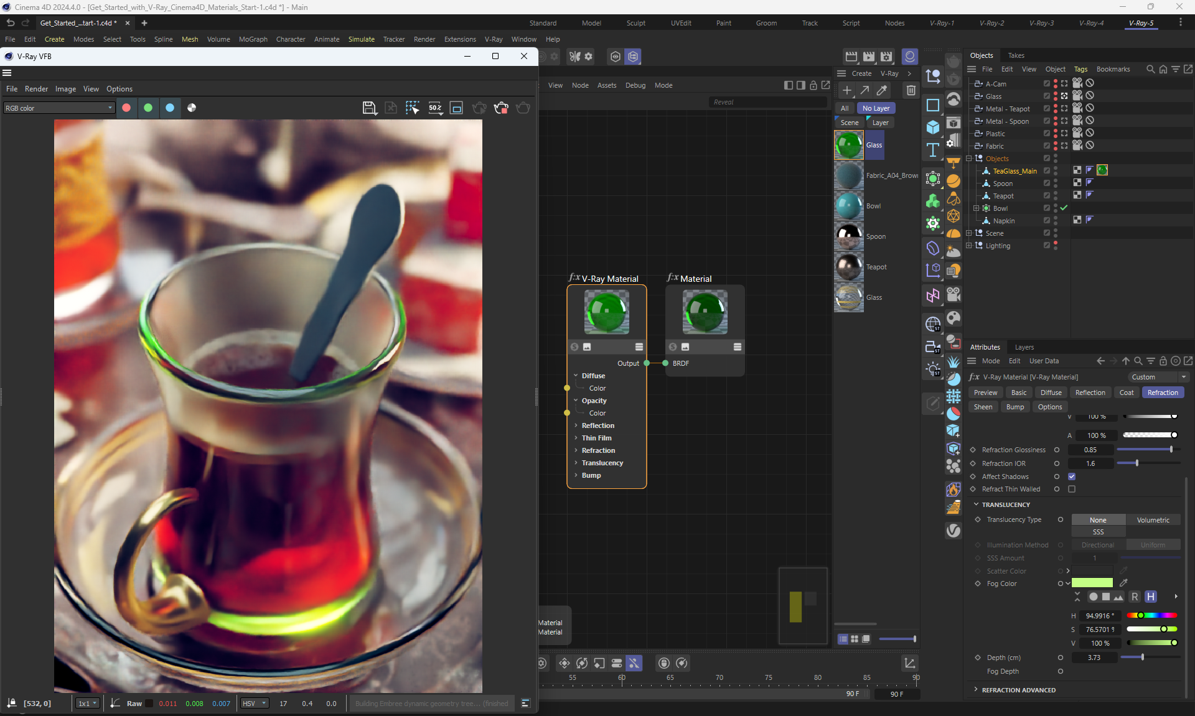1195x716 pixels.
Task: Expand the Reflection group in V-Ray Material node
Action: (x=576, y=425)
